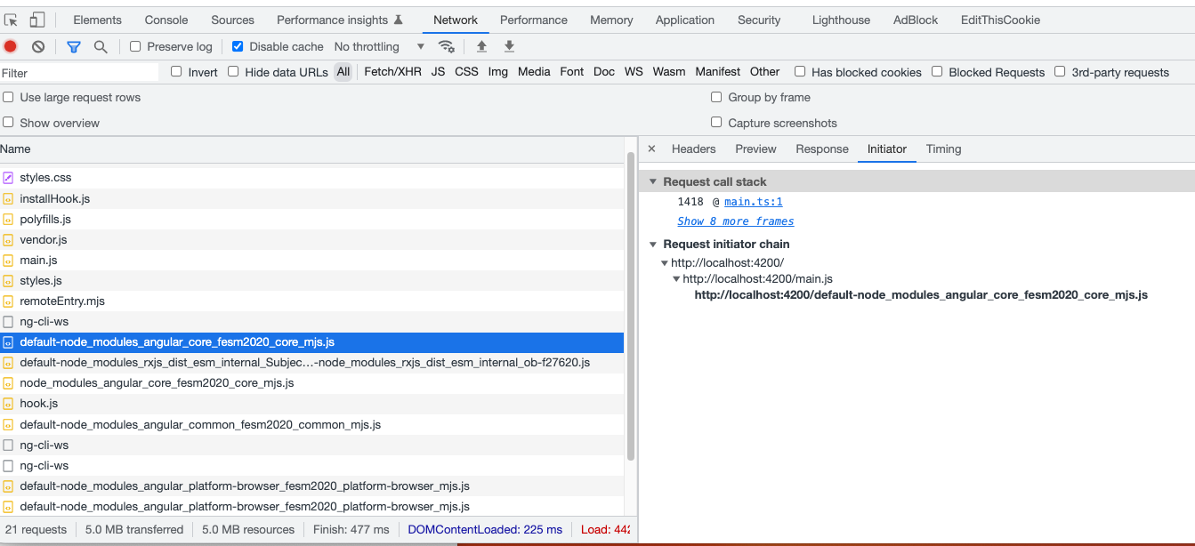Open the main.ts:1 source link
The image size is (1195, 546).
click(754, 202)
